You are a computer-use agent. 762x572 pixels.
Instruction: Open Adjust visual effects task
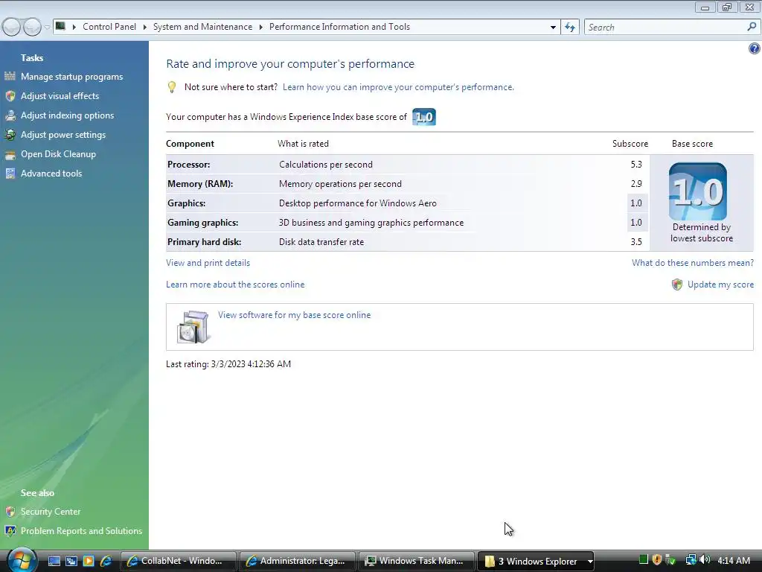click(60, 96)
